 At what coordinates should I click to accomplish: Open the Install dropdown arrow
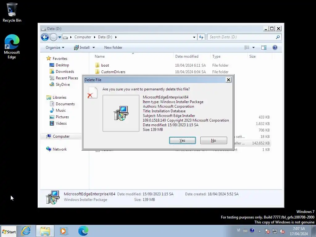pyautogui.click(x=94, y=48)
